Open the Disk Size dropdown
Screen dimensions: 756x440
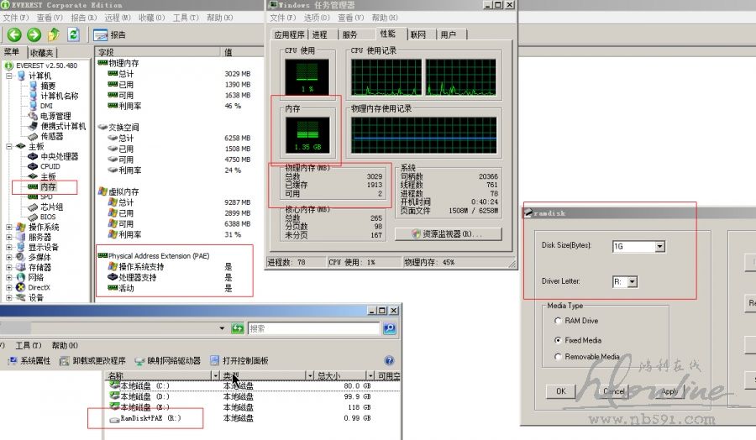click(x=659, y=246)
